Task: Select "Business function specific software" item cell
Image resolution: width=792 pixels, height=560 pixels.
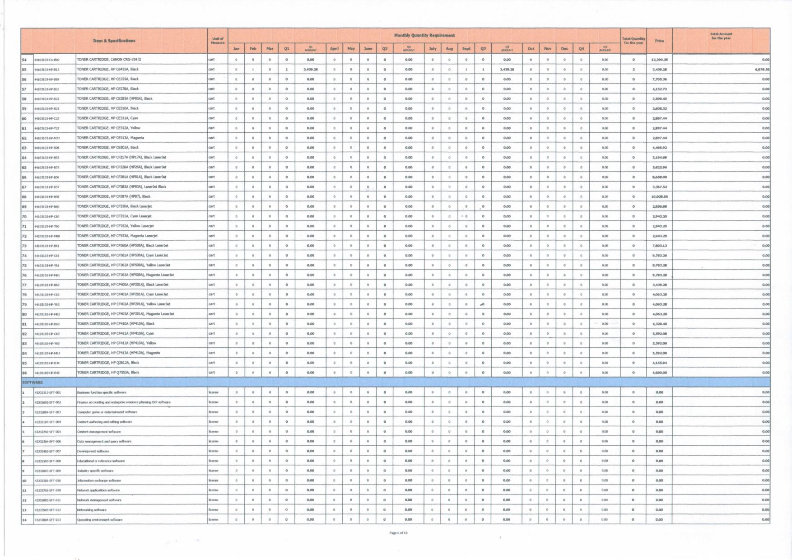Action: (141, 392)
